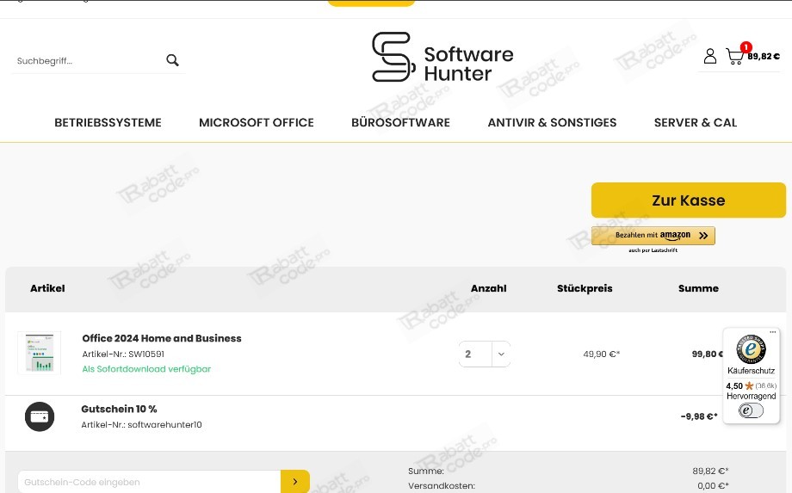Screen dimensions: 792x493
Task: Pay with the Bezahlen mit Amazon button
Action: click(x=653, y=236)
